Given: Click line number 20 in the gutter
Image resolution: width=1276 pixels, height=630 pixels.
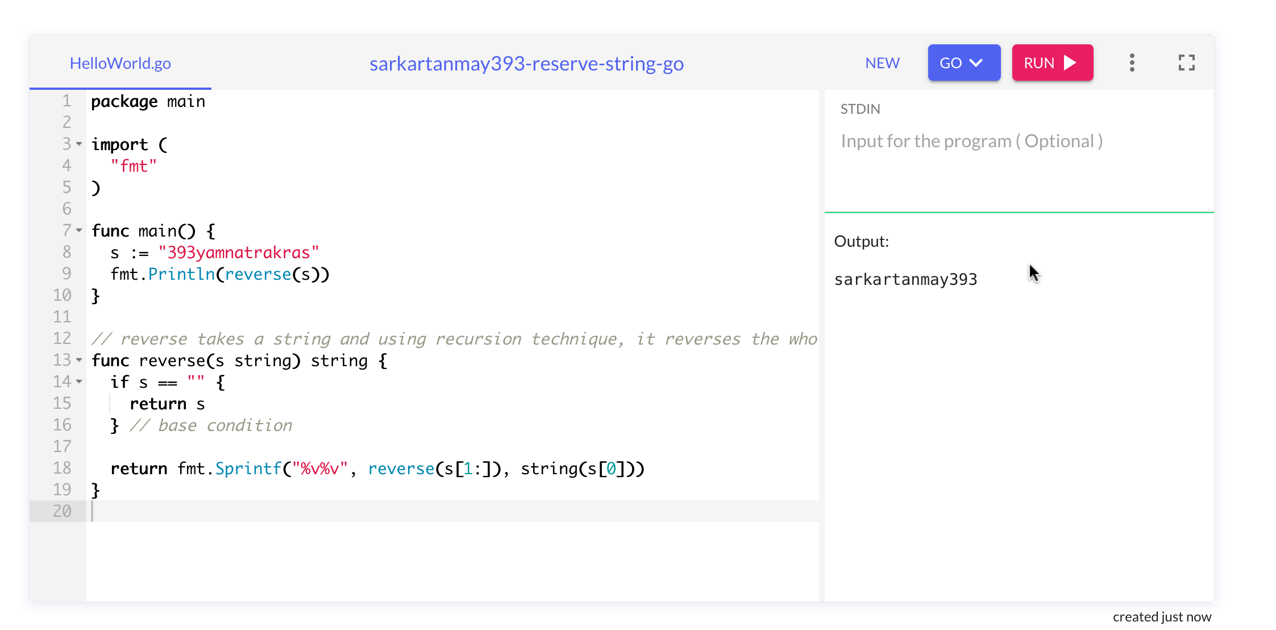Looking at the screenshot, I should pos(62,511).
